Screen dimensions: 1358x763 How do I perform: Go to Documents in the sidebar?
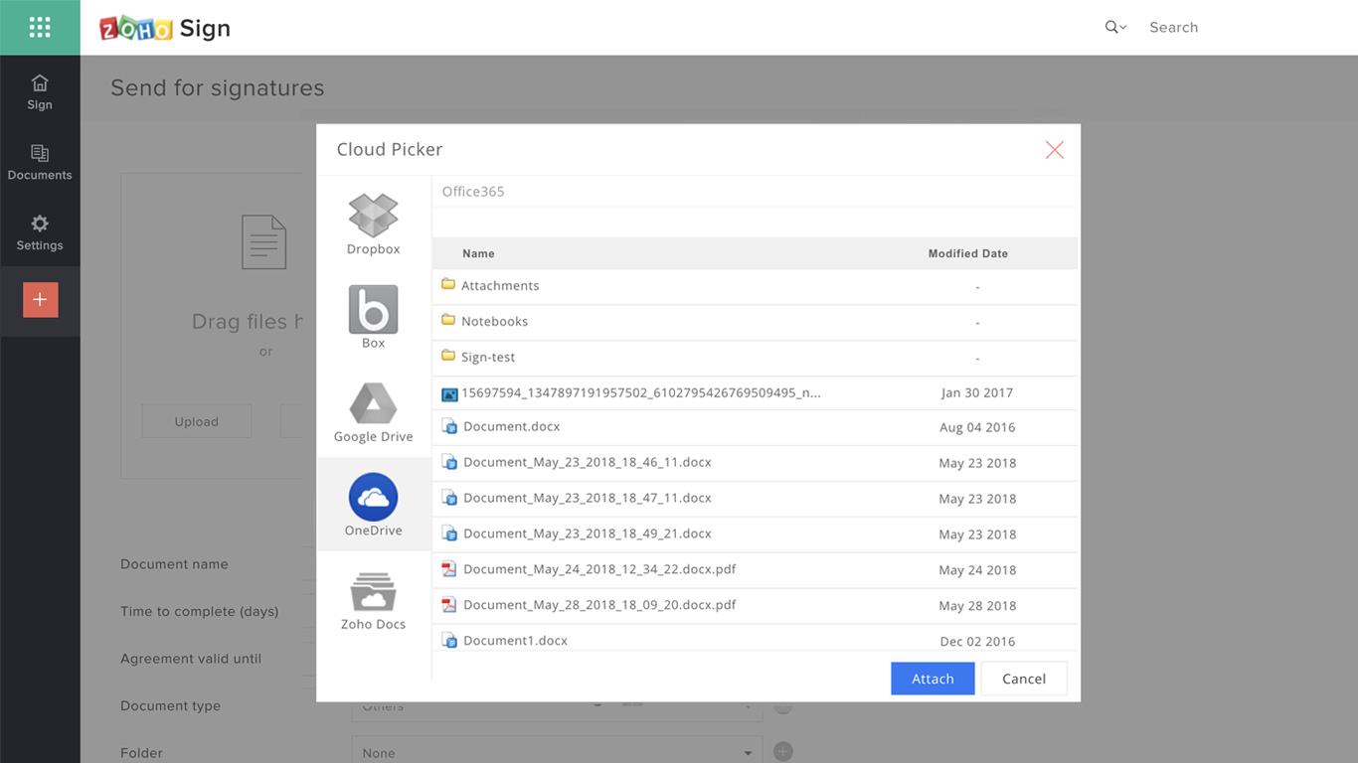point(40,162)
